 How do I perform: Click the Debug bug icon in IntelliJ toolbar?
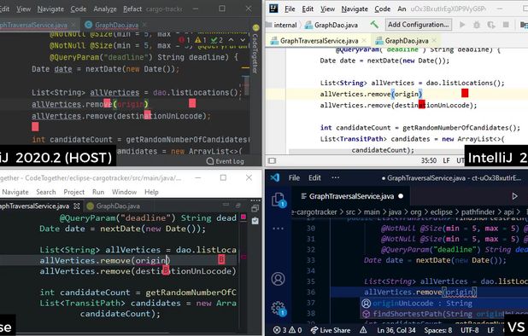pos(477,25)
